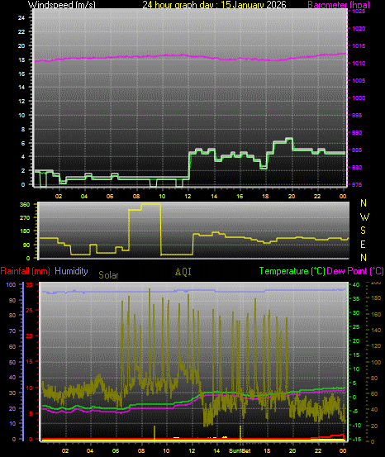Select the blue "Humidity" legend label
The image size is (385, 457).
[71, 271]
